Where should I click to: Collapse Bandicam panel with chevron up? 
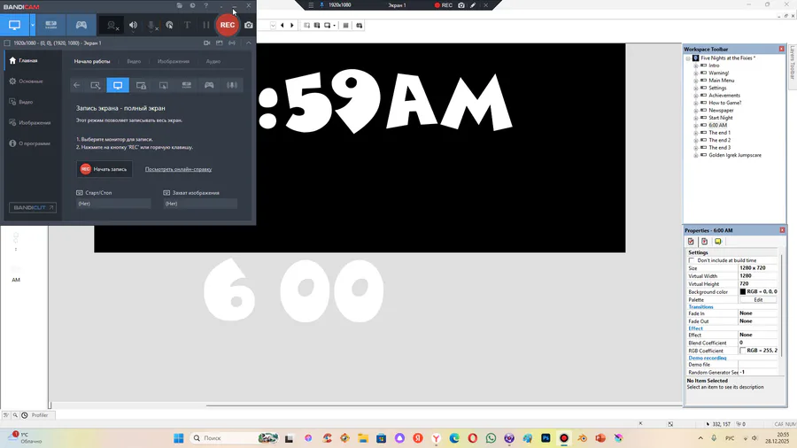point(249,43)
